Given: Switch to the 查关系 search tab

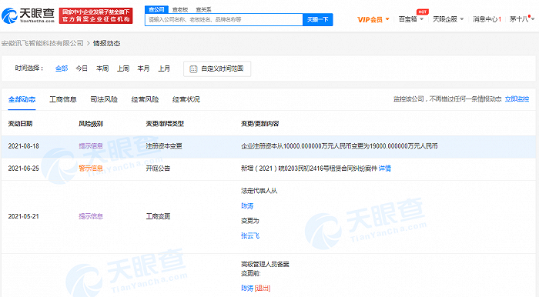Looking at the screenshot, I should tap(203, 9).
